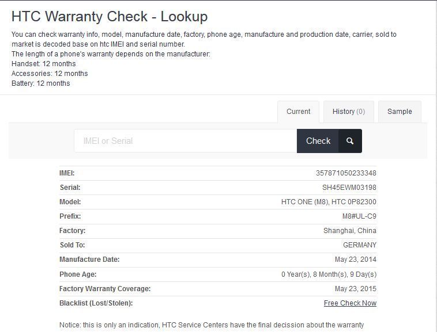This screenshot has width=437, height=332.
Task: Switch to the Current tab
Action: tap(298, 112)
